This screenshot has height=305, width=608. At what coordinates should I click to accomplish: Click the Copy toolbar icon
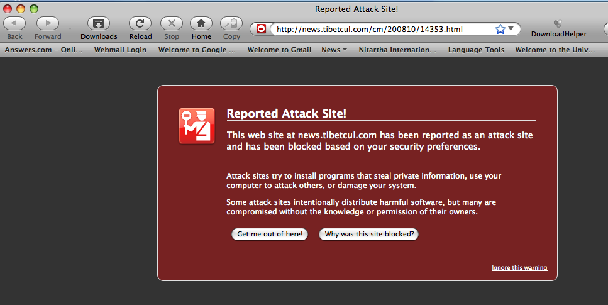pyautogui.click(x=231, y=24)
